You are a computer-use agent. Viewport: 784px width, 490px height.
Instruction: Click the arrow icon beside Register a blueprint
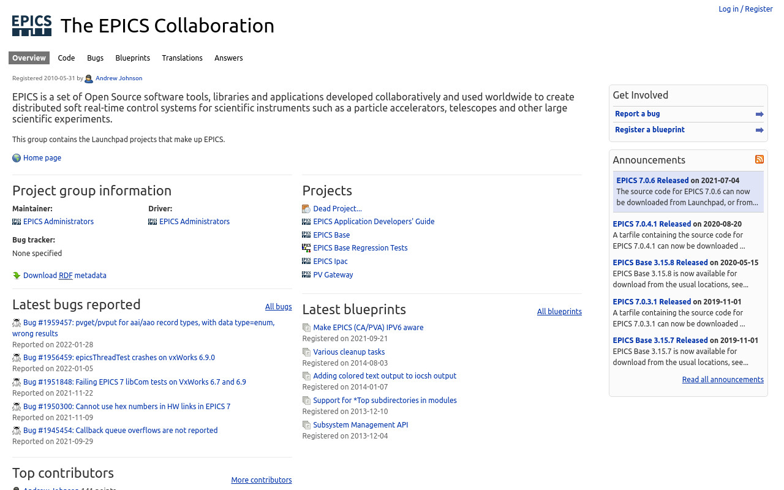pos(759,130)
